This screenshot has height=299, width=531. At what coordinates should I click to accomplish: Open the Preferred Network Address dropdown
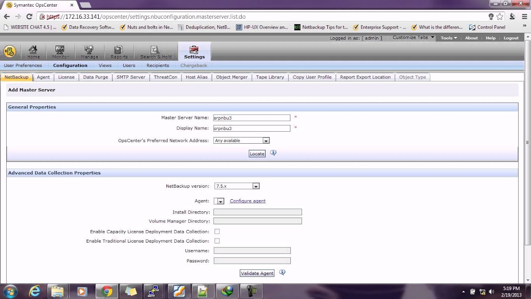[x=241, y=140]
